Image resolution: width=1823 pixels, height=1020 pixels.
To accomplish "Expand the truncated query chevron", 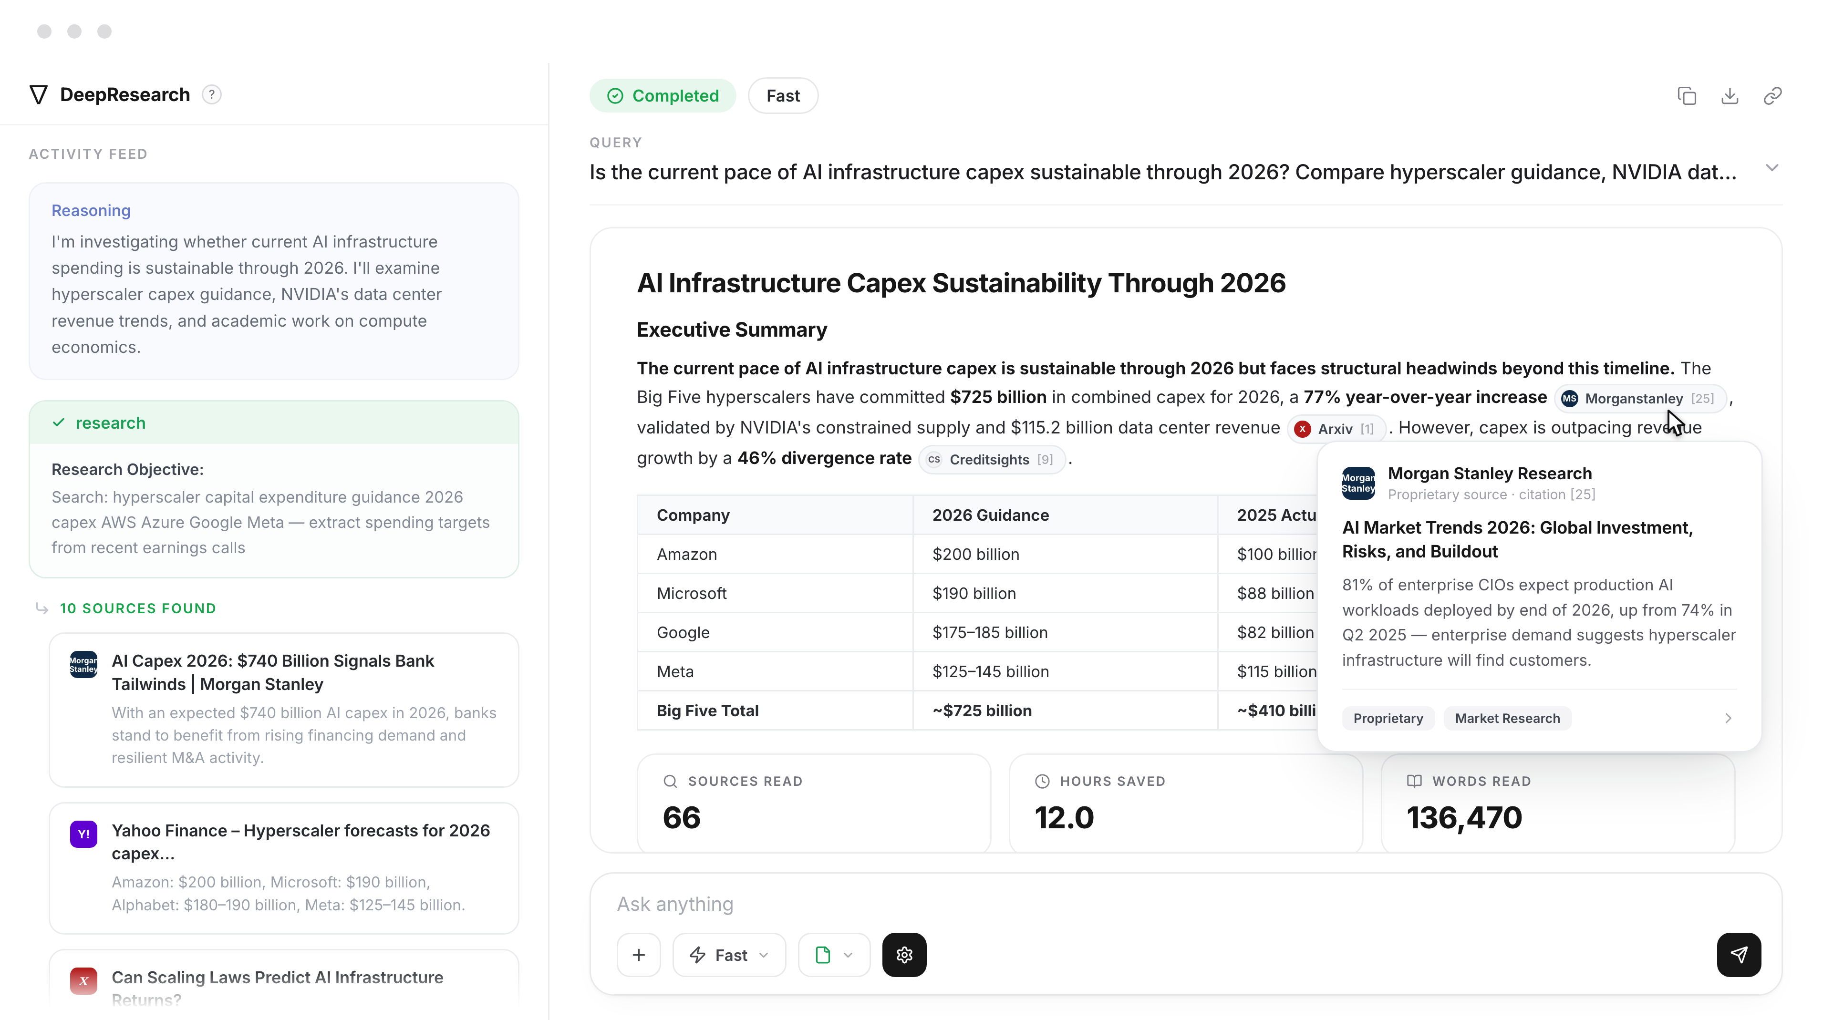I will pos(1772,168).
